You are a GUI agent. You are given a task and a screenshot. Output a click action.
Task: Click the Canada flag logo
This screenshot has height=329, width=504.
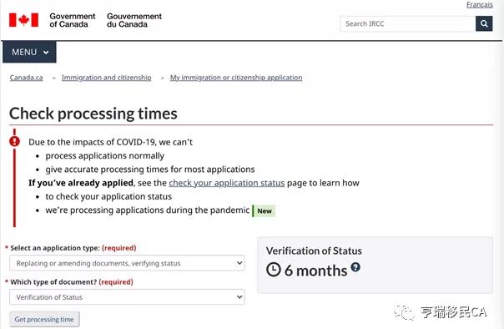(24, 20)
